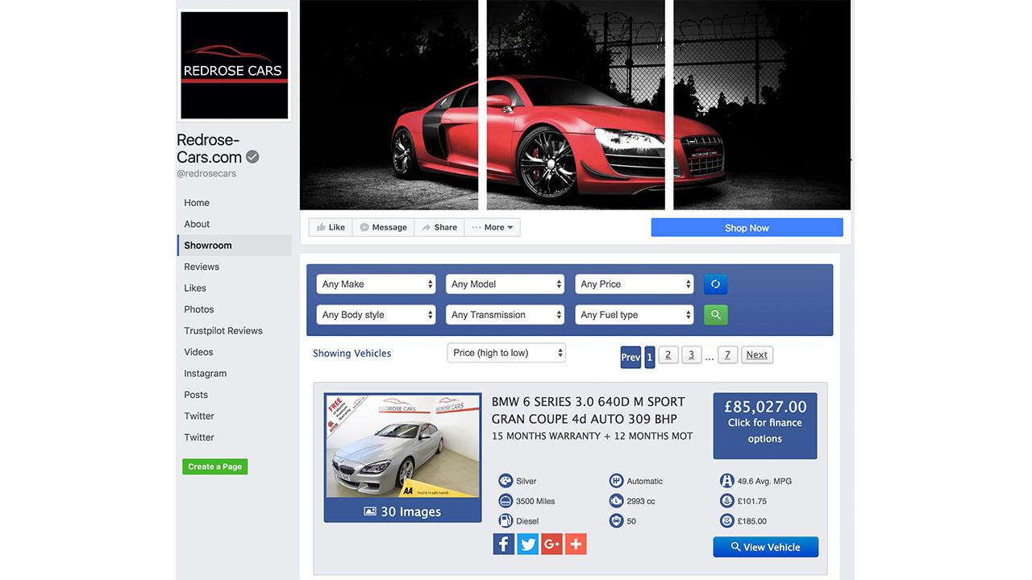Click the verified badge next to the page name
Screen dimensions: 1032x580
click(252, 157)
